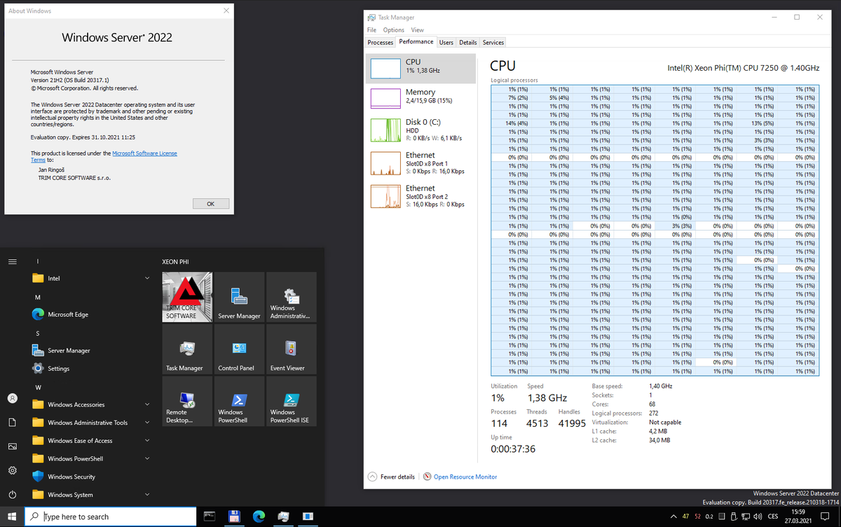Expand the Start menu hamburger button
Image resolution: width=841 pixels, height=527 pixels.
(12, 261)
